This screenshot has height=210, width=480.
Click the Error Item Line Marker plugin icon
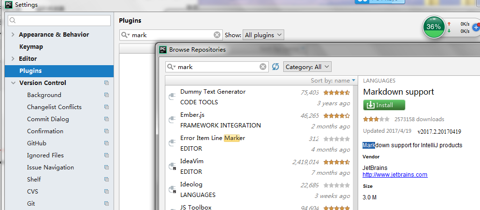pyautogui.click(x=172, y=143)
